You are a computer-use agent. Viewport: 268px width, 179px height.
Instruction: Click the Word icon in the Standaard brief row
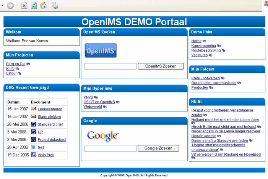(33, 124)
